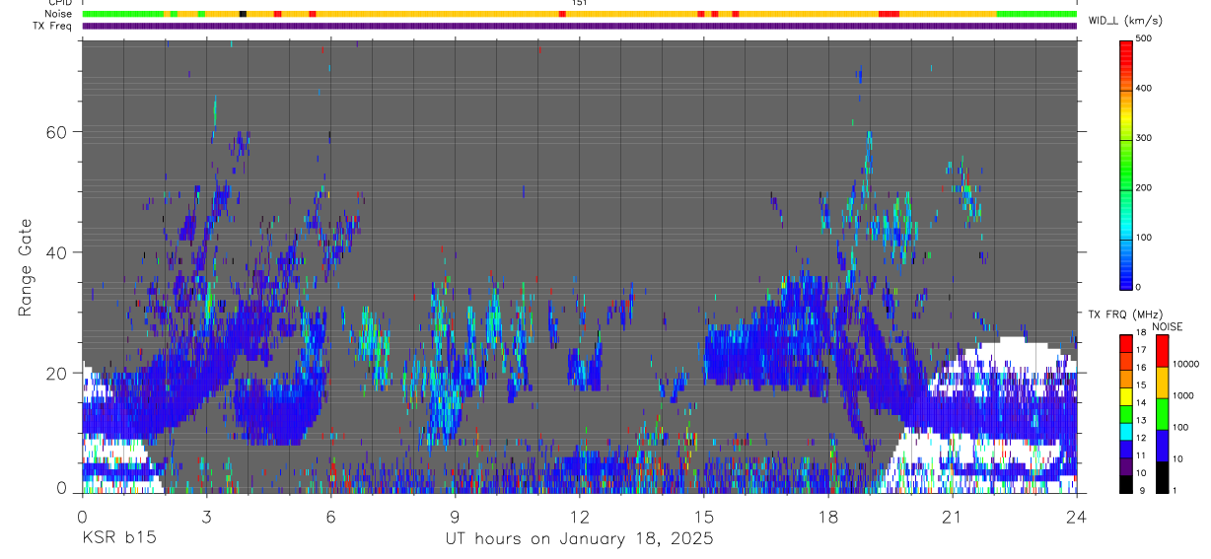Click the black swatch of the NOISE legend
This screenshot has width=1211, height=559.
1161,477
